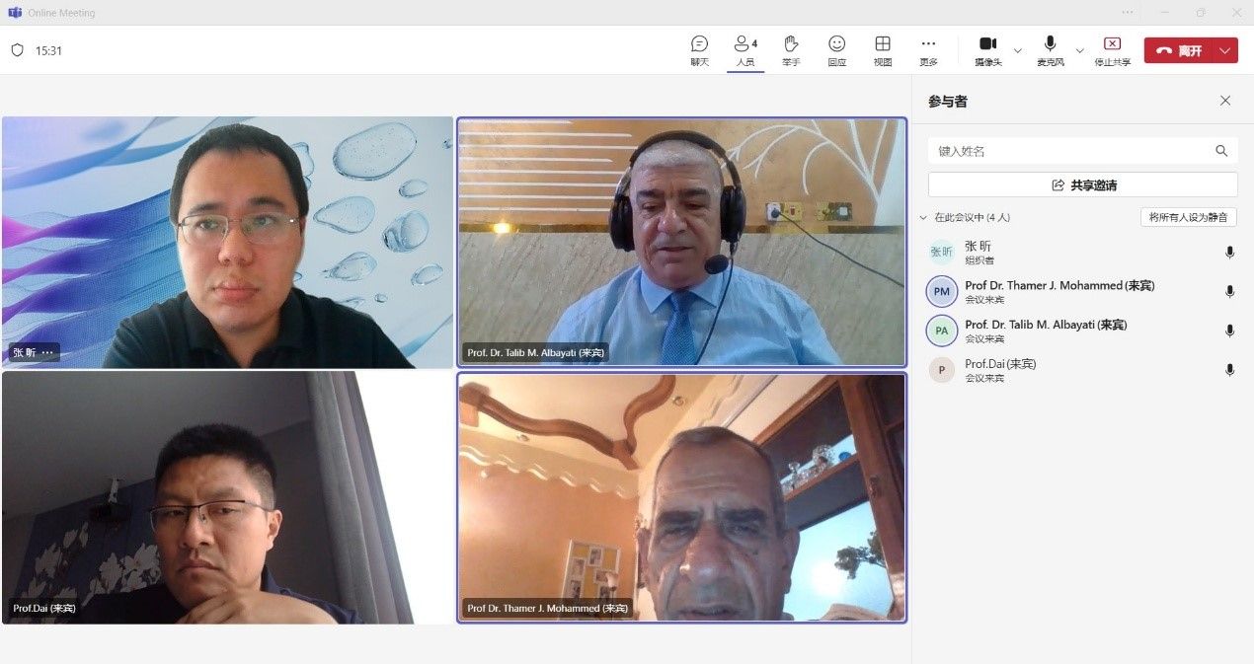Open reactions (回应) smiley icon
Image resolution: width=1254 pixels, height=664 pixels.
click(836, 44)
